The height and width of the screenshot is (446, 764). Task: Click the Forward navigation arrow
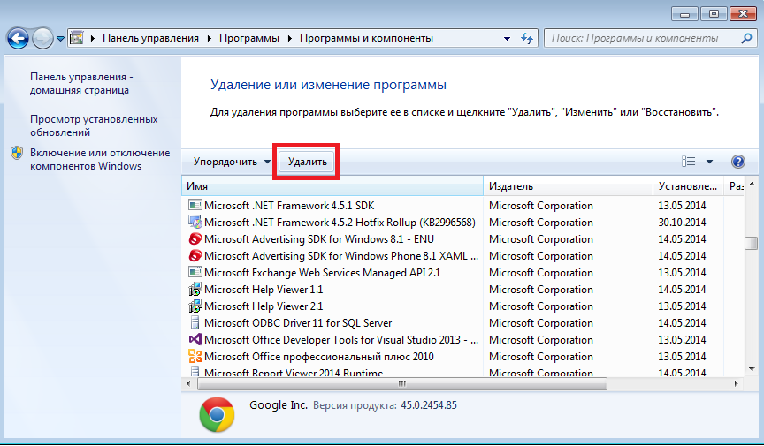click(x=42, y=39)
